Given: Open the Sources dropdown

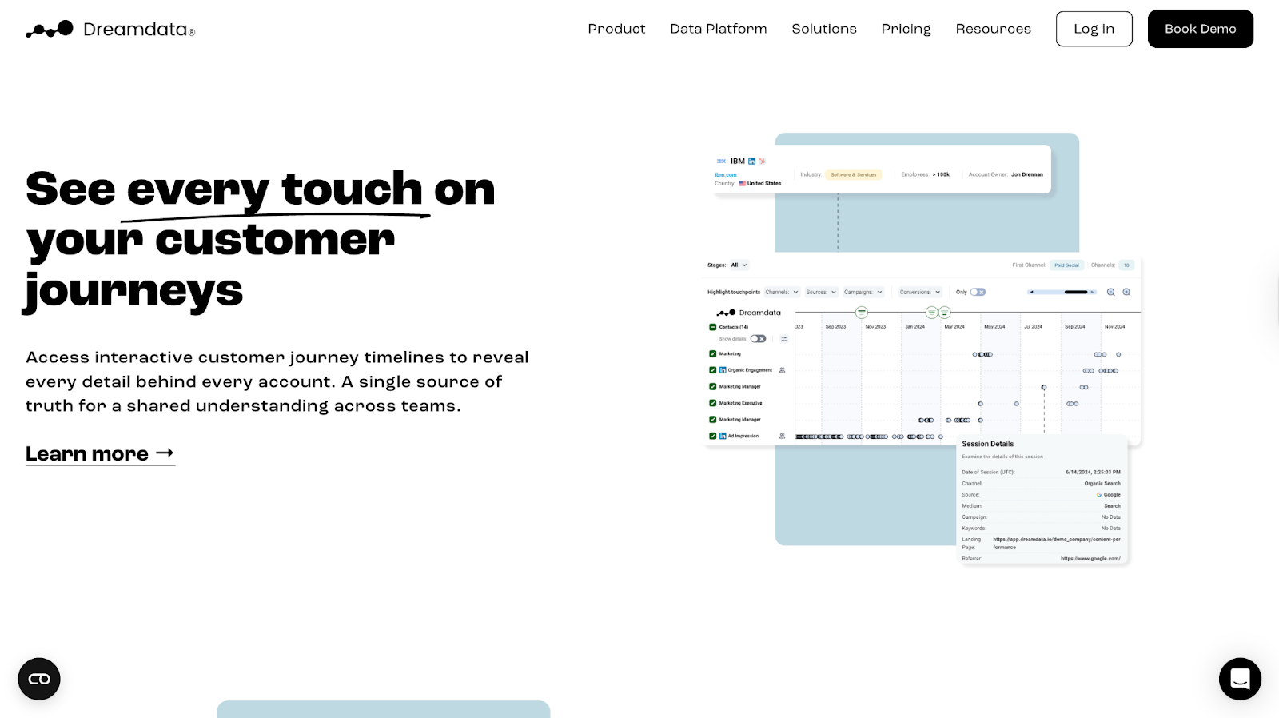Looking at the screenshot, I should 821,292.
